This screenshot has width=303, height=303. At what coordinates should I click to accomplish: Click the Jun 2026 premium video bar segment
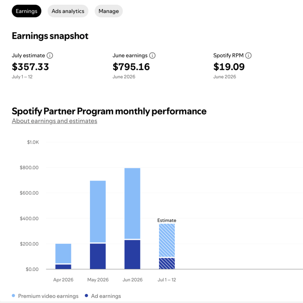pyautogui.click(x=133, y=203)
